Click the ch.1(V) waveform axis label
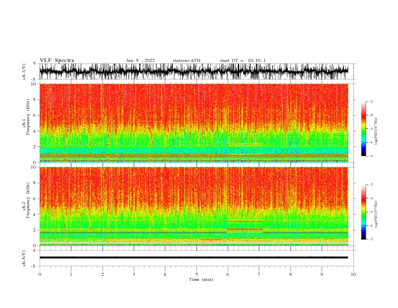 pos(24,71)
